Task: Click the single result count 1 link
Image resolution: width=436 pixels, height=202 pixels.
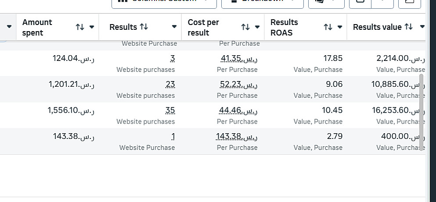Action: click(x=173, y=136)
